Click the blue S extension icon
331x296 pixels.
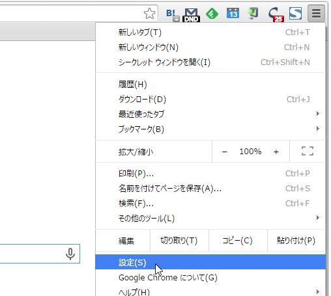295,14
